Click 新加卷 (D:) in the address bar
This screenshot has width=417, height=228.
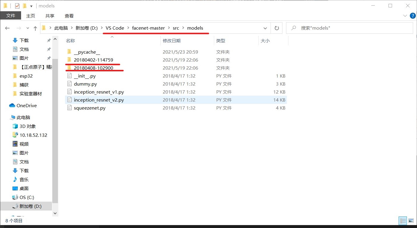point(86,28)
